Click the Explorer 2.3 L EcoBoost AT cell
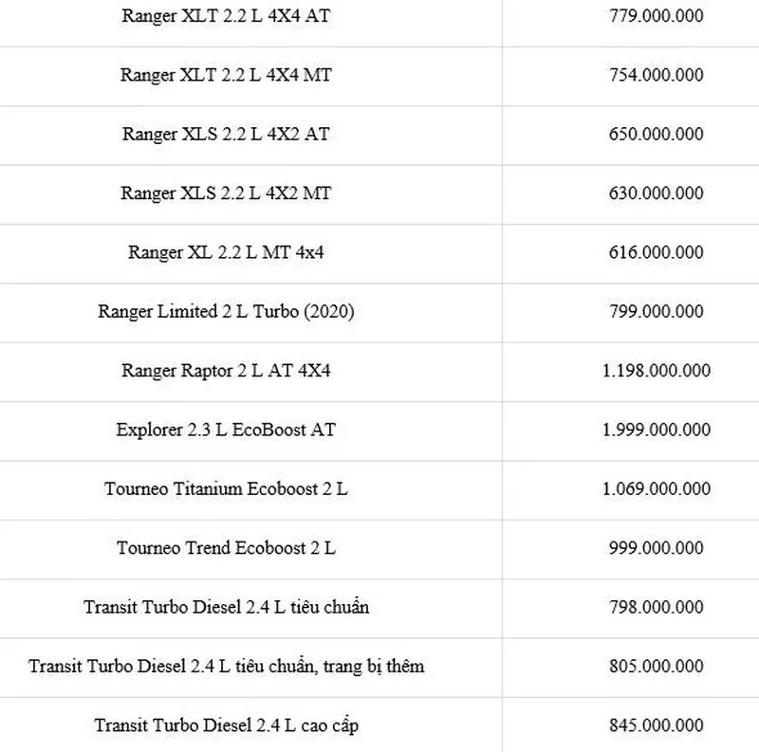The height and width of the screenshot is (752, 759). [226, 430]
